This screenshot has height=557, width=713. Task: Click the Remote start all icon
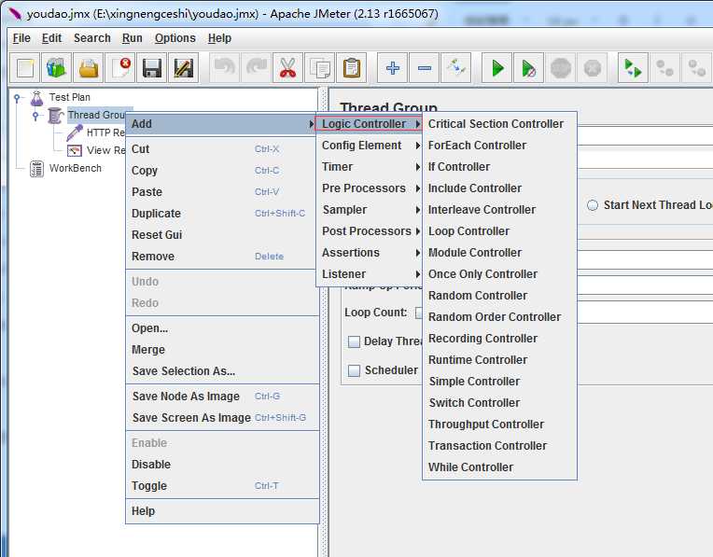[x=633, y=68]
